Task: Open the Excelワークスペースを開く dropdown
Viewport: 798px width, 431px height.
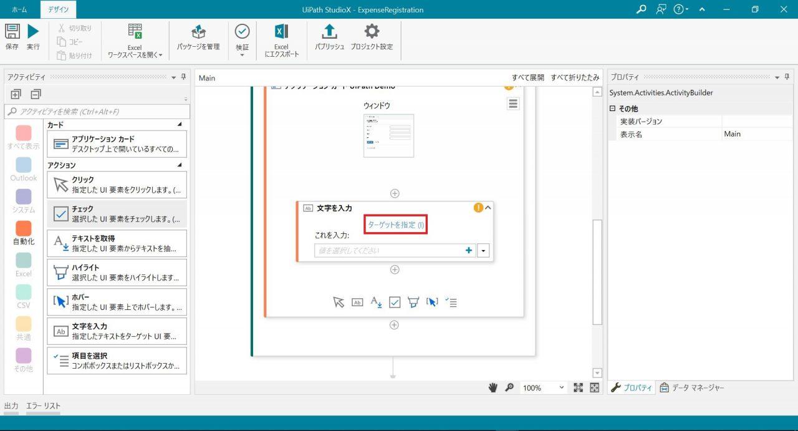Action: click(135, 41)
